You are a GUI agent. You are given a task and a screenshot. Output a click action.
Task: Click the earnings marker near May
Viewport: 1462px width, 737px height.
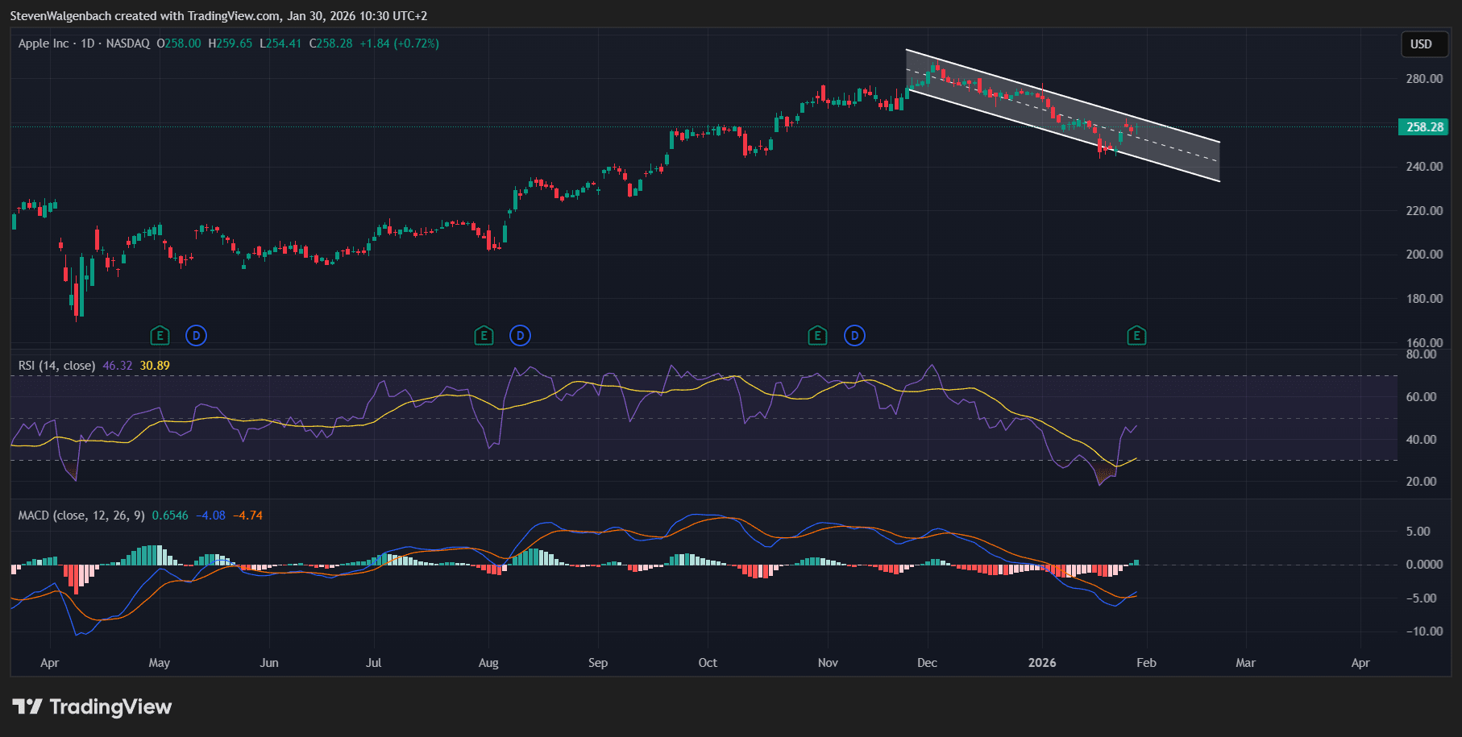click(160, 335)
